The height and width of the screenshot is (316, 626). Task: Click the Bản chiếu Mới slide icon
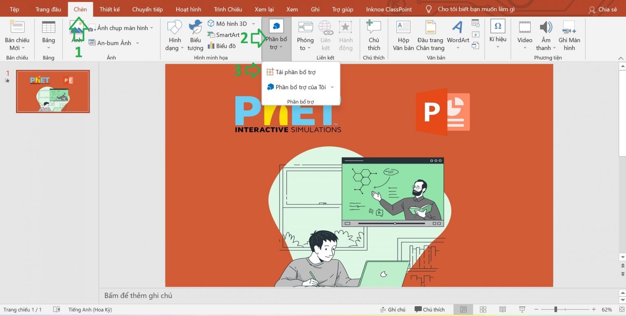(17, 27)
